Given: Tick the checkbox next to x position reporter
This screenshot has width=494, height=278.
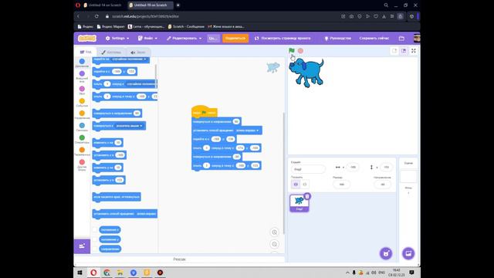Looking at the screenshot, I should point(95,230).
